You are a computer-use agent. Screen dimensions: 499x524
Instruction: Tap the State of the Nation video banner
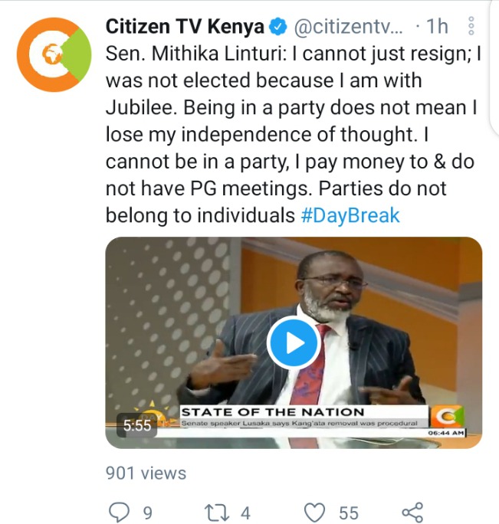click(304, 416)
